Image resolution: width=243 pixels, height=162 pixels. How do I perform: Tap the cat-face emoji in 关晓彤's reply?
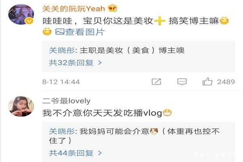click(154, 131)
